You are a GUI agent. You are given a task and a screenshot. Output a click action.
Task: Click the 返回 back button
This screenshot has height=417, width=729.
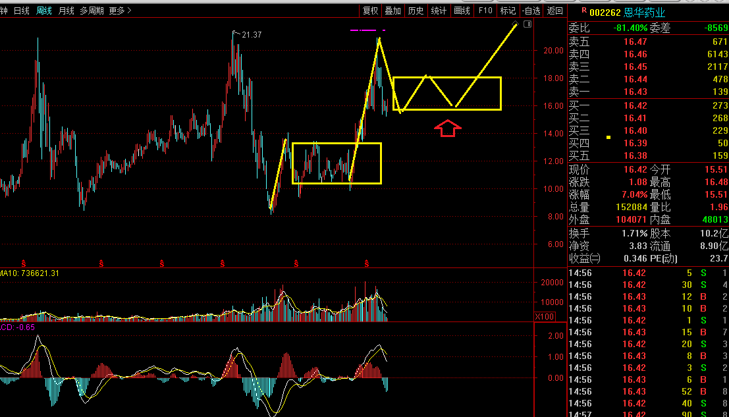click(554, 11)
